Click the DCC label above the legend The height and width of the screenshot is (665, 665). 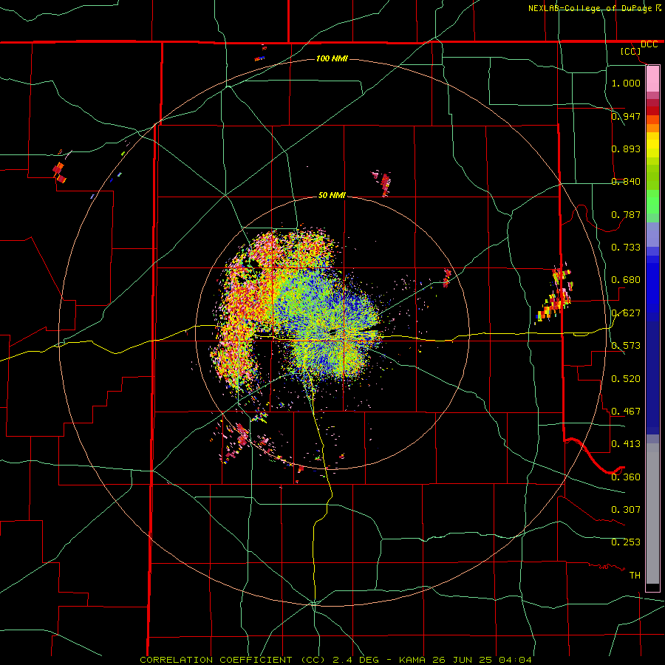pos(649,44)
